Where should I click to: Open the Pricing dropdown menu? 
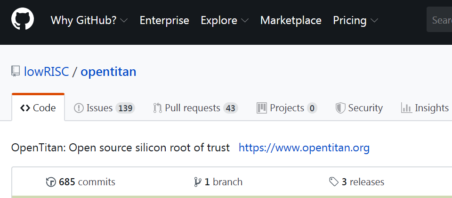356,20
